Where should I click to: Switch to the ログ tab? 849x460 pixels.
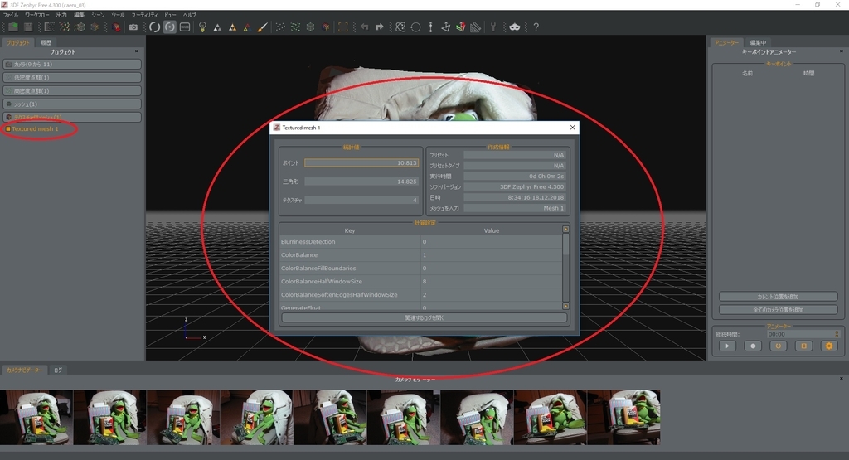click(x=58, y=370)
